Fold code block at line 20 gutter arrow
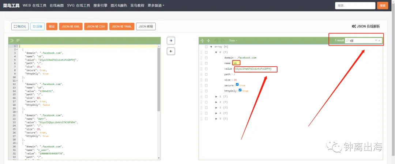 pyautogui.click(x=17, y=112)
